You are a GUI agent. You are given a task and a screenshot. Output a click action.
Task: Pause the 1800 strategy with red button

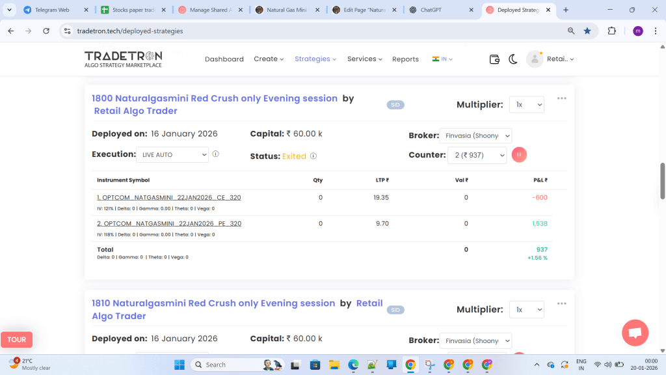(519, 155)
